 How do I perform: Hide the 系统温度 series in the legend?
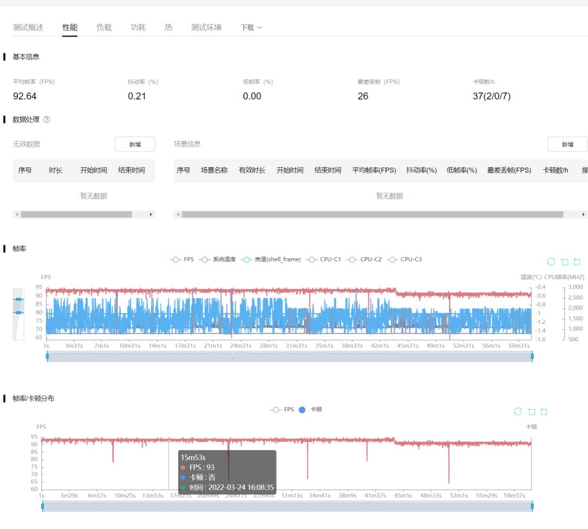[218, 259]
